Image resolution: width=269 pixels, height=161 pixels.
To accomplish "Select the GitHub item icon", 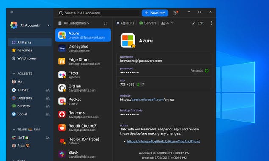I will (x=62, y=88).
